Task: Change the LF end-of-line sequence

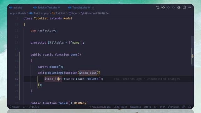Action: point(155,107)
